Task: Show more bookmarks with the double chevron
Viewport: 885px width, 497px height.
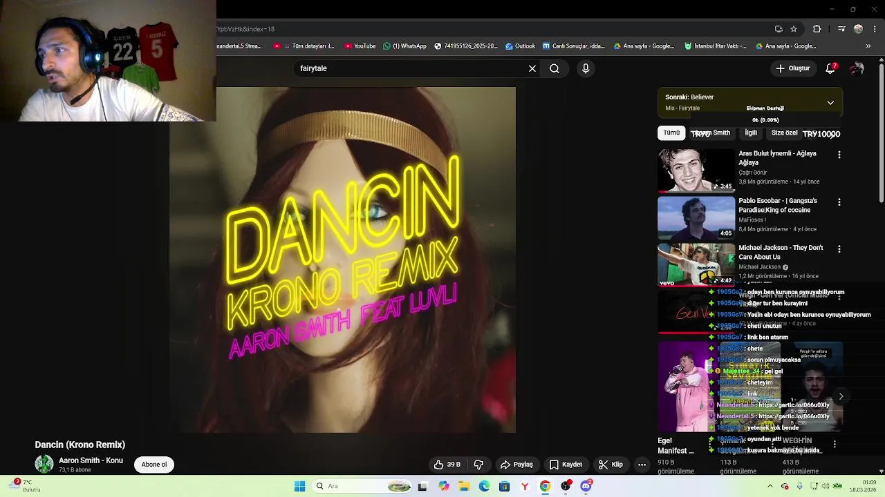Action: 868,46
